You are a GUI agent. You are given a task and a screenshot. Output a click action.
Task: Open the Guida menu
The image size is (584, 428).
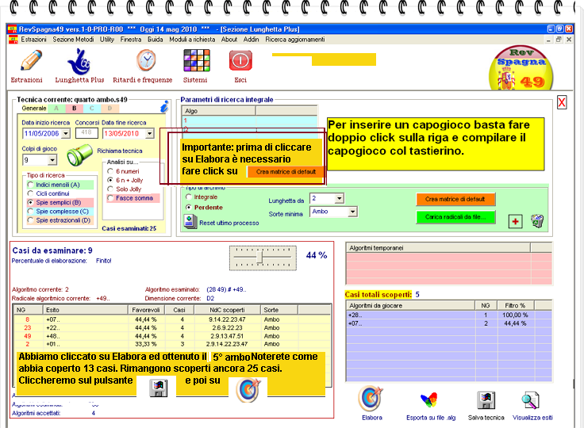(x=156, y=40)
